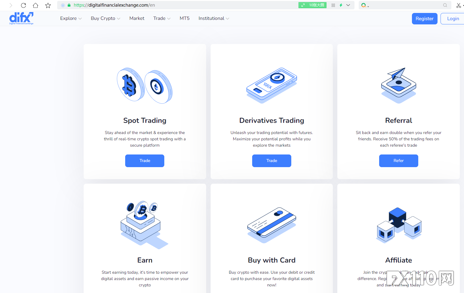
Task: Open the MT5 page
Action: coord(184,18)
